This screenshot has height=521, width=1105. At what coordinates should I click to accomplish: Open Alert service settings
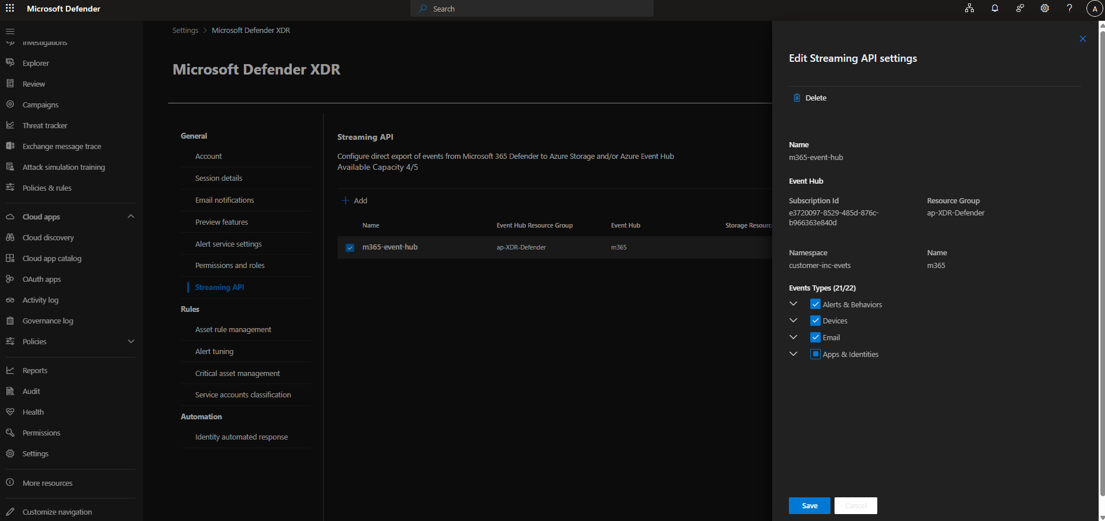pyautogui.click(x=228, y=244)
